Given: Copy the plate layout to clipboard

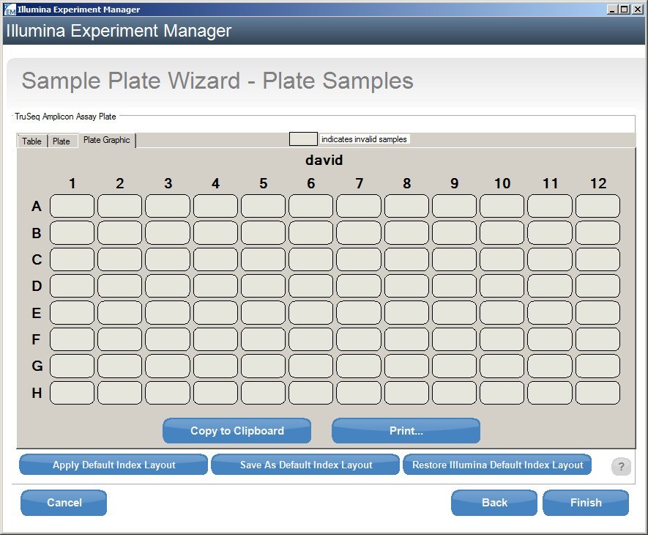Looking at the screenshot, I should tap(237, 430).
